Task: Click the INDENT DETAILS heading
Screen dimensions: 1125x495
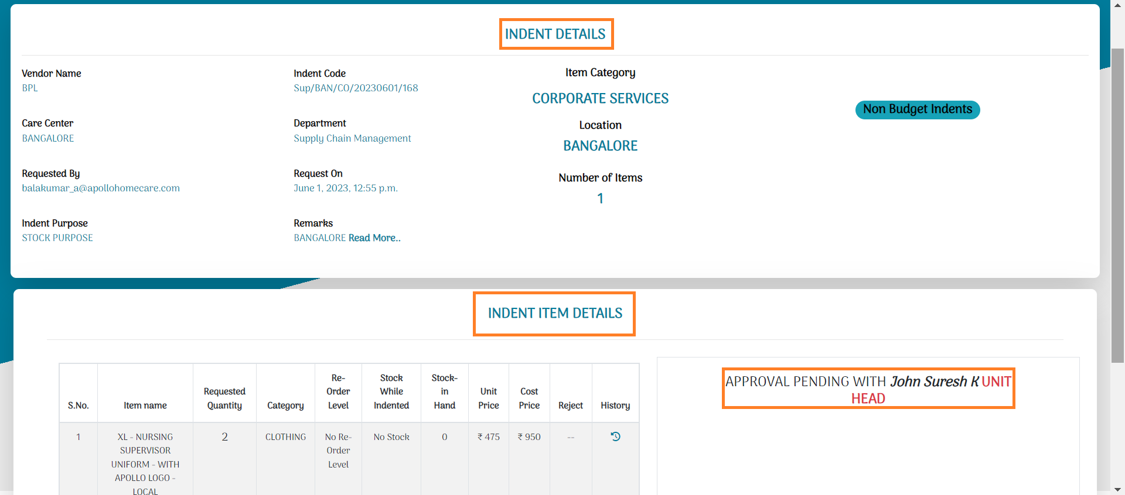Action: pos(555,34)
